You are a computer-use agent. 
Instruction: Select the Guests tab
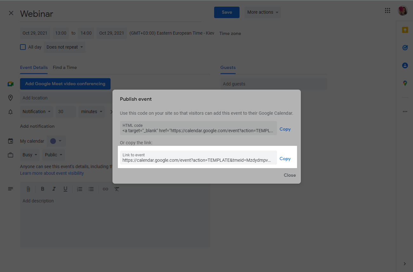228,67
